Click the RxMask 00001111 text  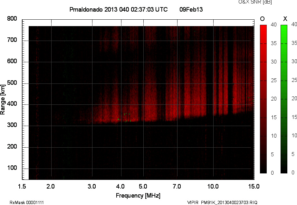point(27,202)
